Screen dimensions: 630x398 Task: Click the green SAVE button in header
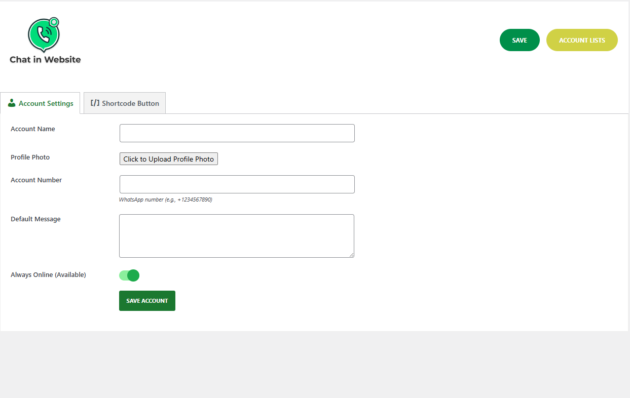[520, 40]
